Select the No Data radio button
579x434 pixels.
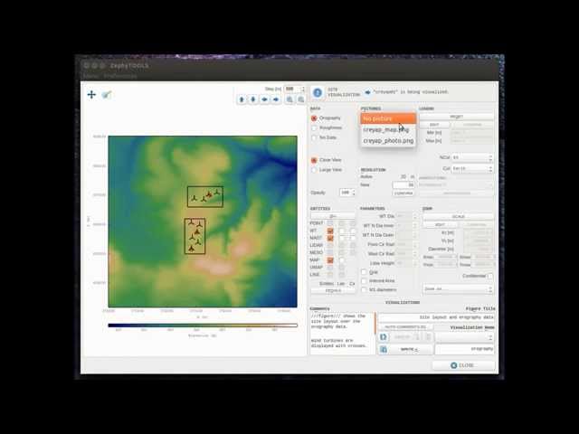click(x=314, y=137)
